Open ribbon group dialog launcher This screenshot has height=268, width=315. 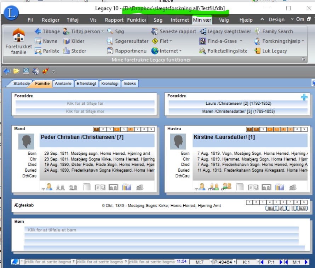[x=304, y=59]
